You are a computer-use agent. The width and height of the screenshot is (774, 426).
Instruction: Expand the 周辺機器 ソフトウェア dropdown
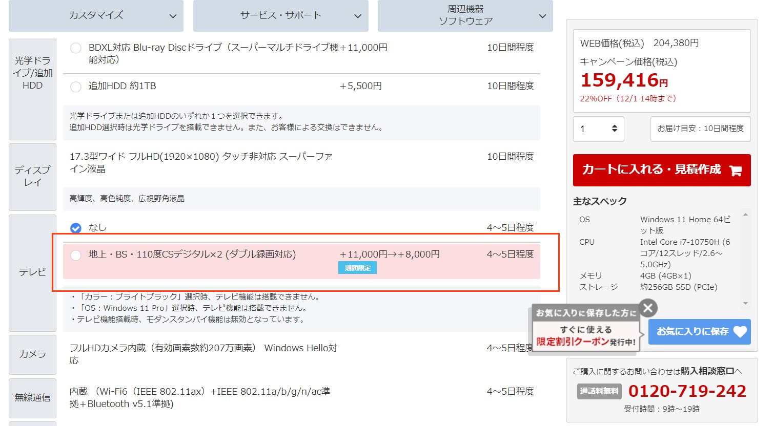point(465,15)
